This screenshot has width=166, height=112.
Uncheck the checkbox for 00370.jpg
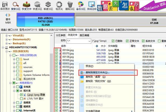pyautogui.click(x=56, y=53)
